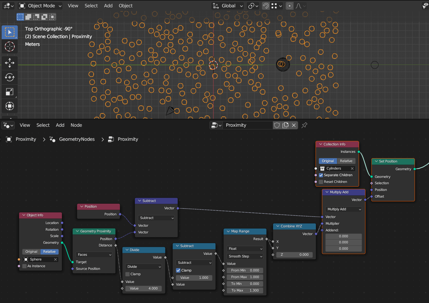The height and width of the screenshot is (303, 429).
Task: Activate the Box Select tool
Action: click(x=9, y=32)
